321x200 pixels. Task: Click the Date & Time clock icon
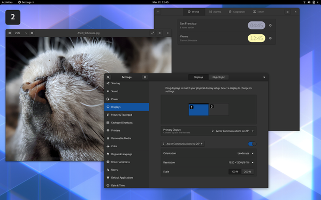click(108, 185)
